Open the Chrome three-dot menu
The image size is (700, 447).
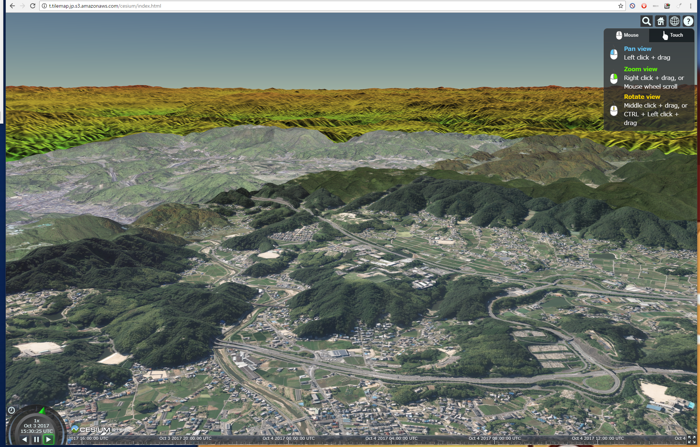tap(691, 6)
